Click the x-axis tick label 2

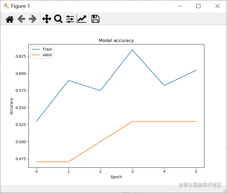tap(100, 171)
